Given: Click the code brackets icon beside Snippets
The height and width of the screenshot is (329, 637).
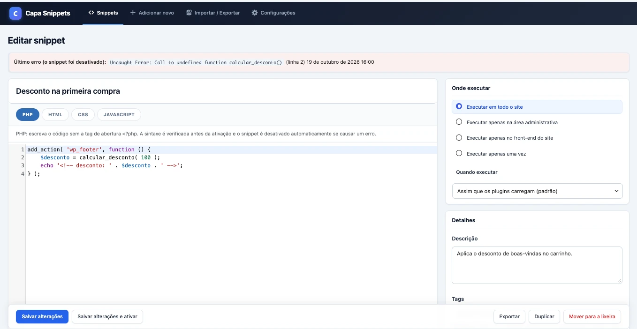Looking at the screenshot, I should pyautogui.click(x=91, y=13).
